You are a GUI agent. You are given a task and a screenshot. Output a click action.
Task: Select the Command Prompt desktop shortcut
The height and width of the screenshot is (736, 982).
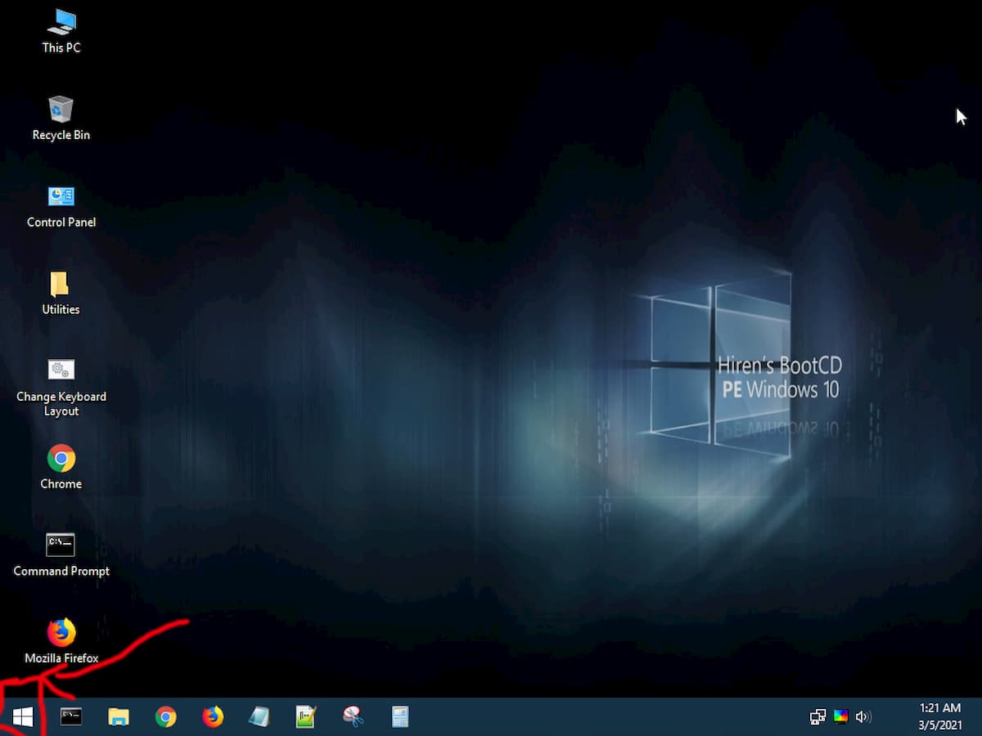click(x=61, y=555)
